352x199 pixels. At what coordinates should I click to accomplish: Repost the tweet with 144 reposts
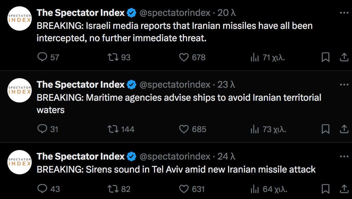coord(112,129)
